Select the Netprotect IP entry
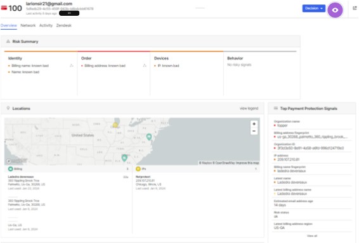Viewport: 359px width, 243px height. (150, 182)
